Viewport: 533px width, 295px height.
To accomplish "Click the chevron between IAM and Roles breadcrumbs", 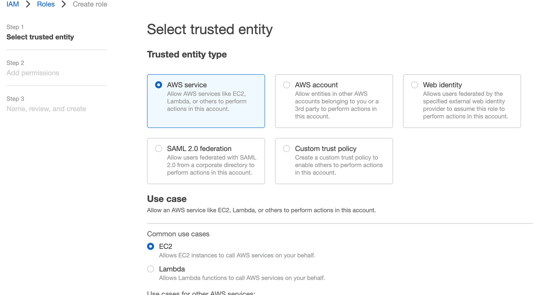I will tap(27, 4).
